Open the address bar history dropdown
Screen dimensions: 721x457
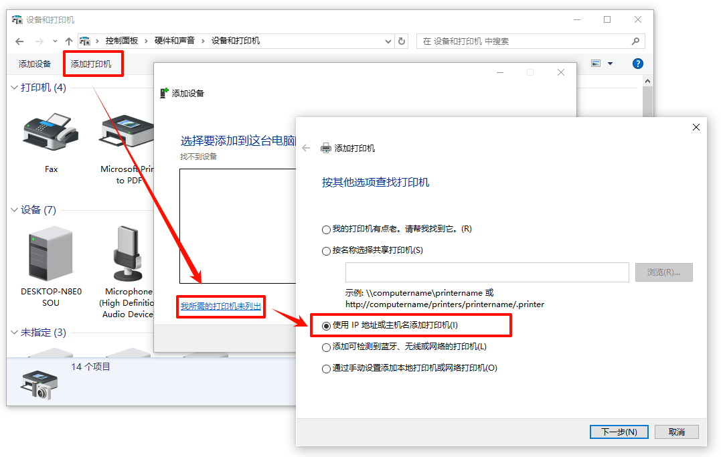click(388, 41)
